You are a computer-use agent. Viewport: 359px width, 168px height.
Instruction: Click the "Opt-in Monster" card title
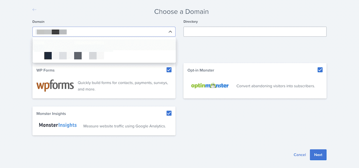[x=201, y=70]
